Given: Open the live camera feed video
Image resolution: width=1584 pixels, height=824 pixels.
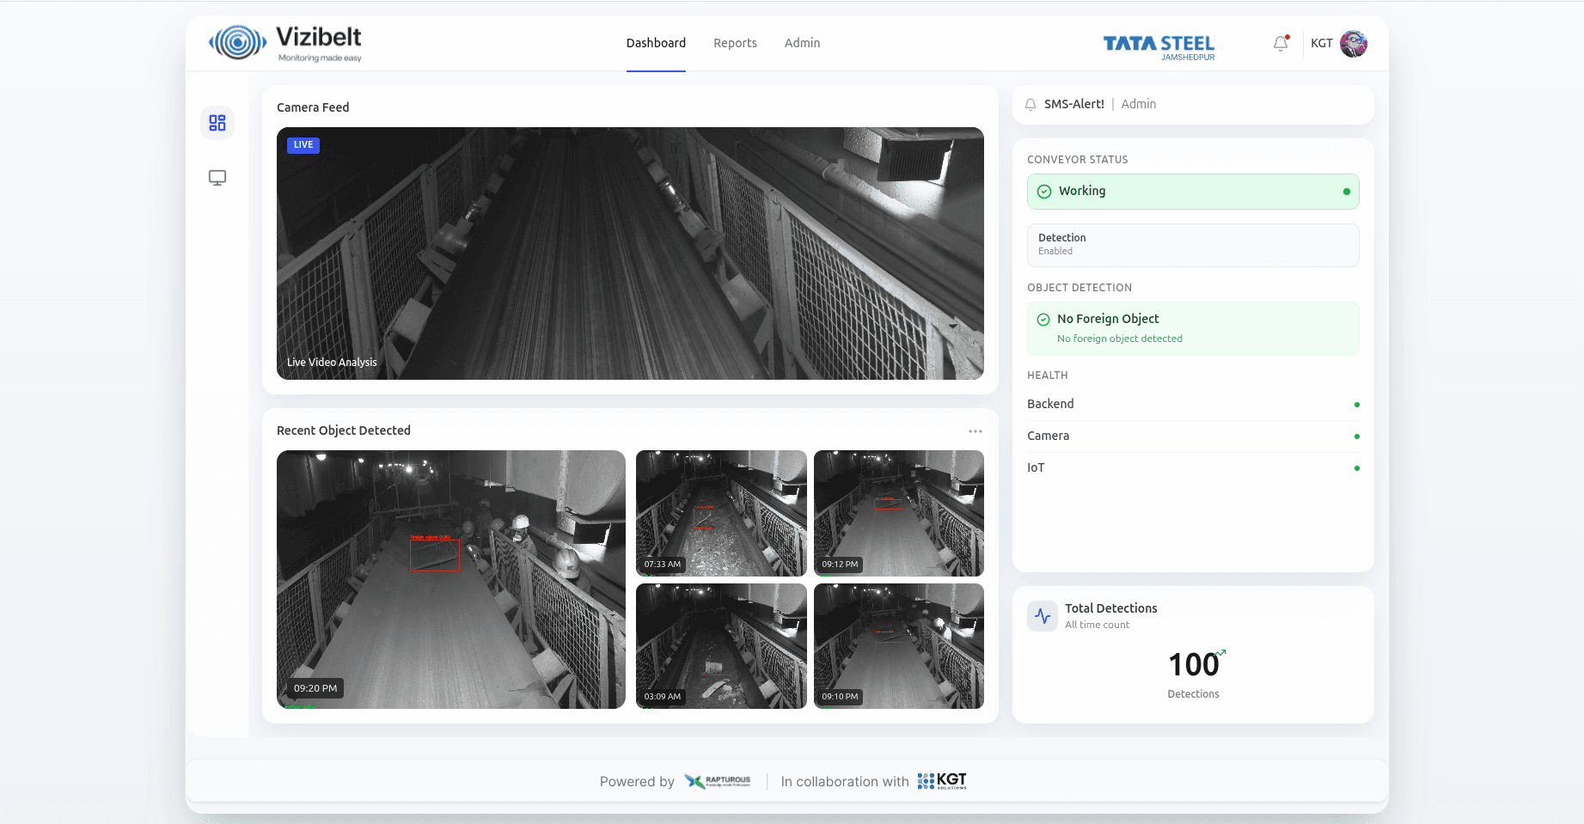Looking at the screenshot, I should [x=630, y=253].
